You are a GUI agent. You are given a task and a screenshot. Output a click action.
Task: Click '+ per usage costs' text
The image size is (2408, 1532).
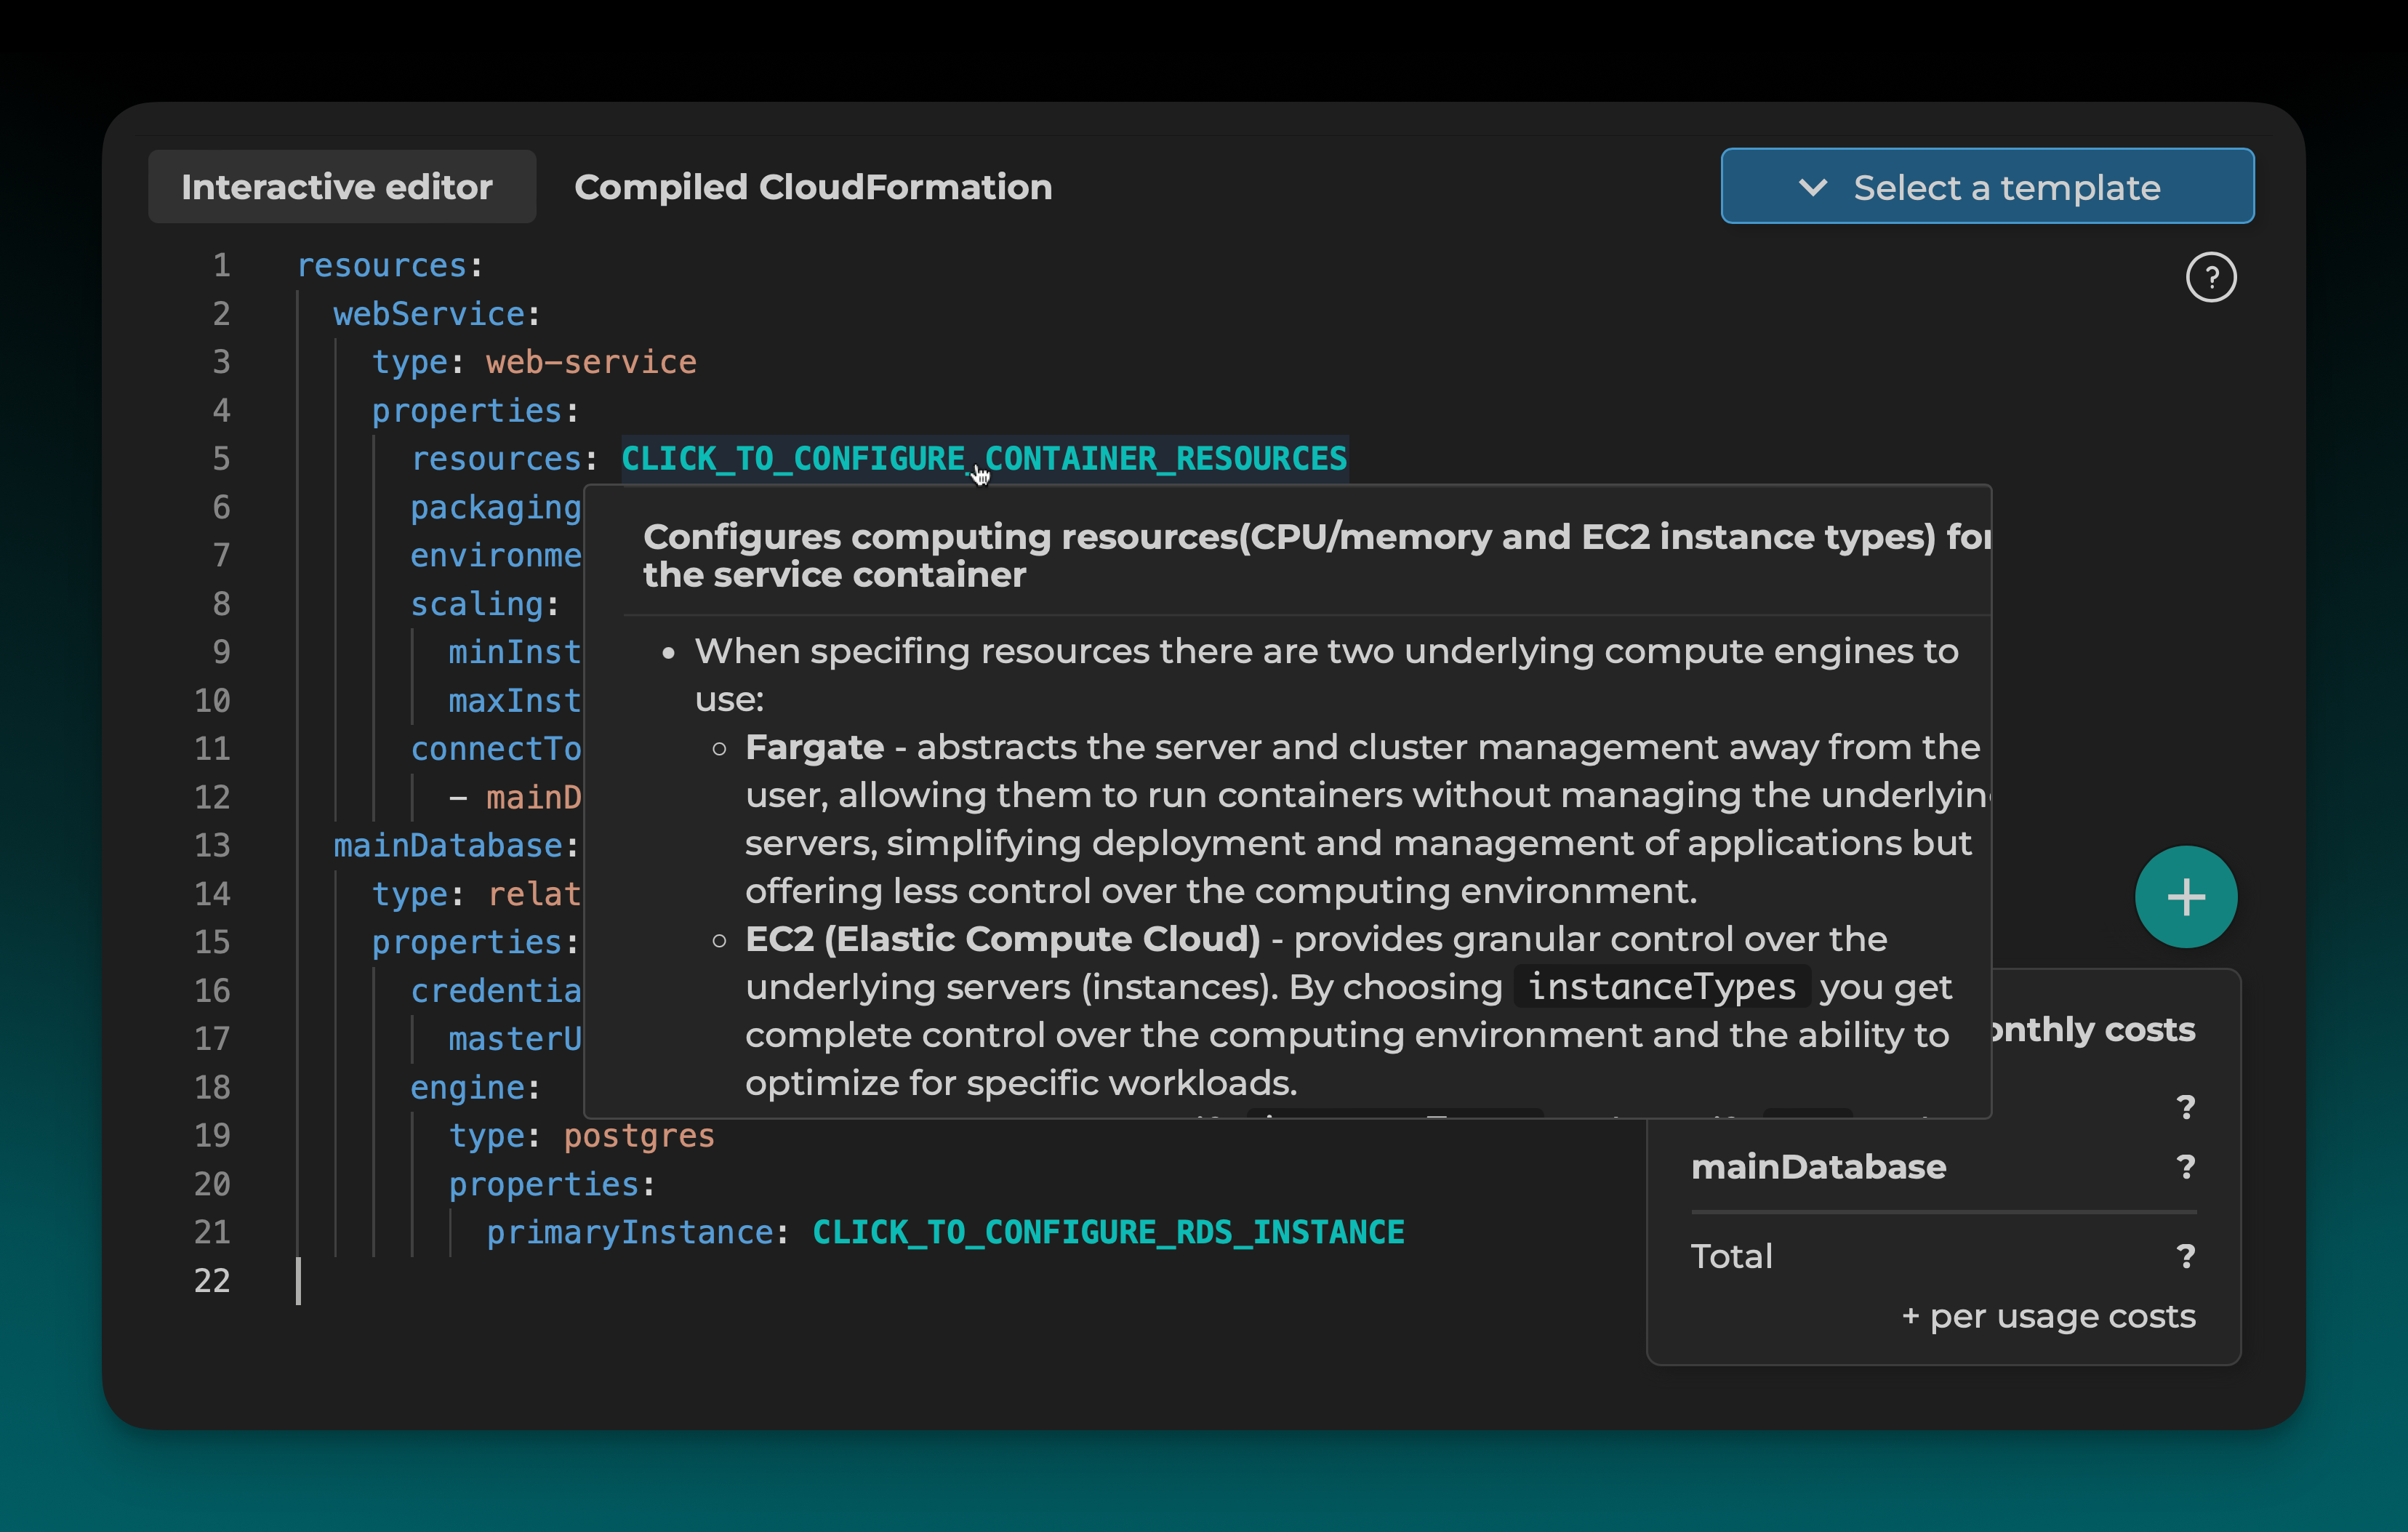2048,1316
